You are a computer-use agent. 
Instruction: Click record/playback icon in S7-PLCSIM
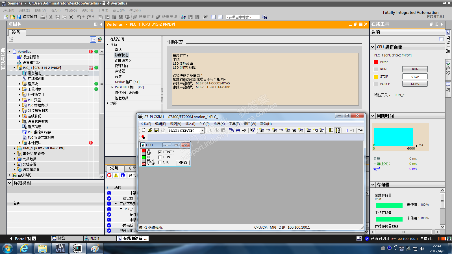click(144, 137)
